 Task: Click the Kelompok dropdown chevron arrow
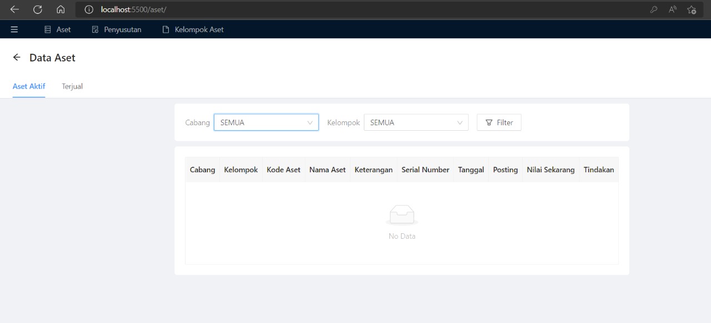(460, 123)
